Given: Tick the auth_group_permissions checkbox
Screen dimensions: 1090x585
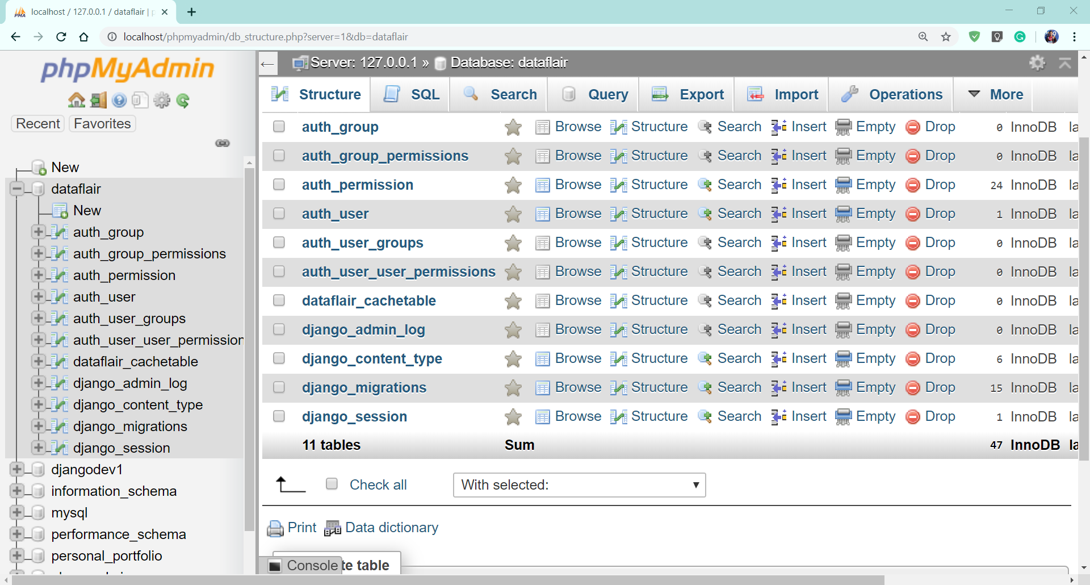Looking at the screenshot, I should click(x=279, y=155).
